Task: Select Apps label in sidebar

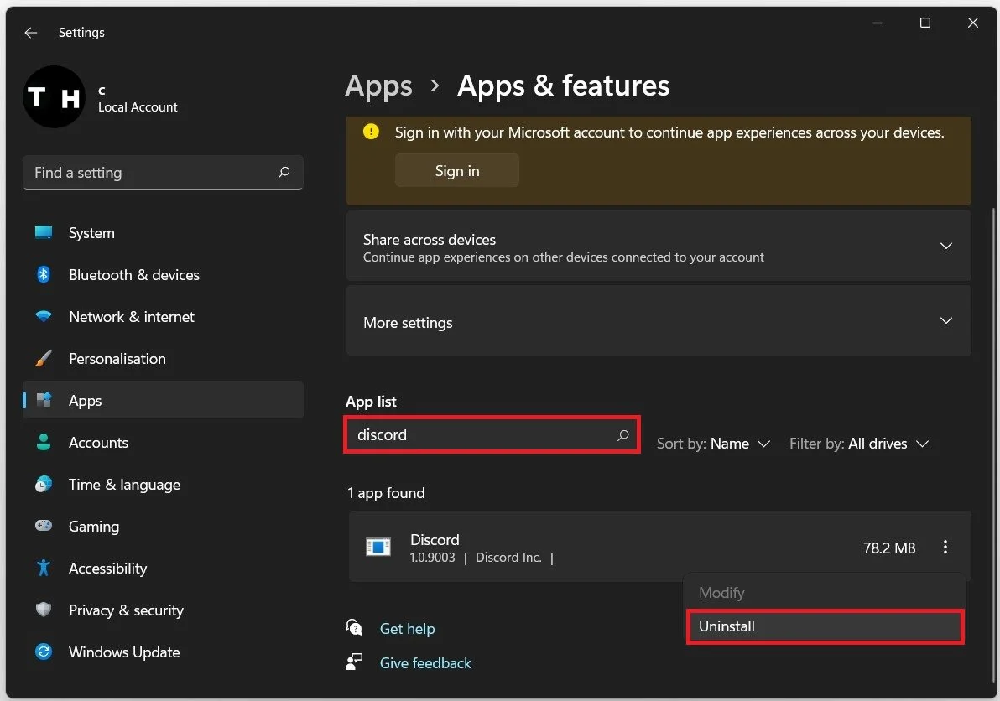Action: click(x=85, y=401)
